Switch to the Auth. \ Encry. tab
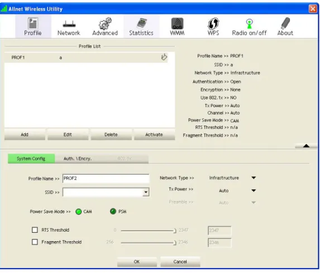The height and width of the screenshot is (273, 320). 78,159
